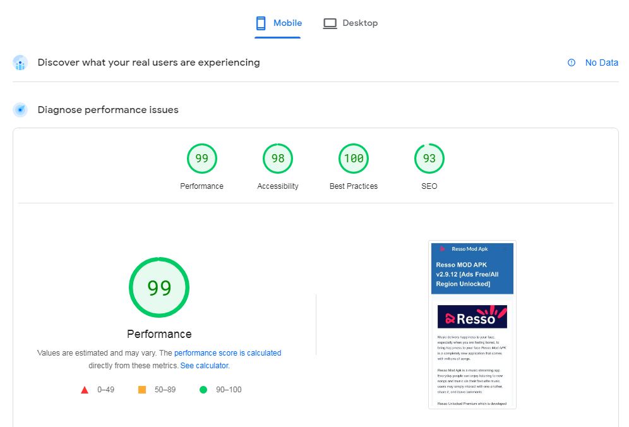Screen dimensions: 629x427
Task: Click the monitor icon beside Desktop
Action: pyautogui.click(x=330, y=23)
